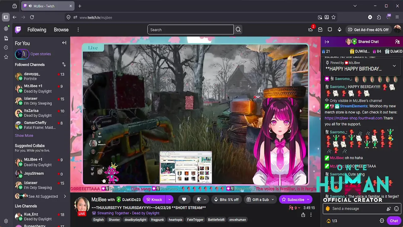Click Open stories link
403x227 pixels.
[x=41, y=54]
